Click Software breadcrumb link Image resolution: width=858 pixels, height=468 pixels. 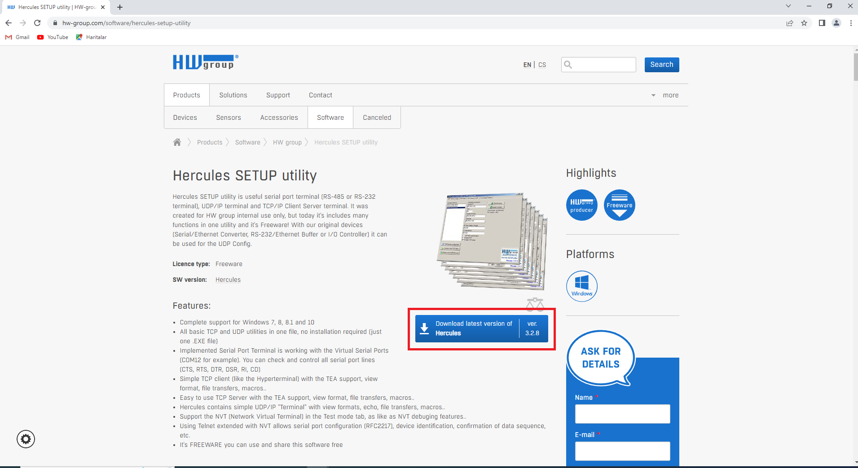pos(247,142)
